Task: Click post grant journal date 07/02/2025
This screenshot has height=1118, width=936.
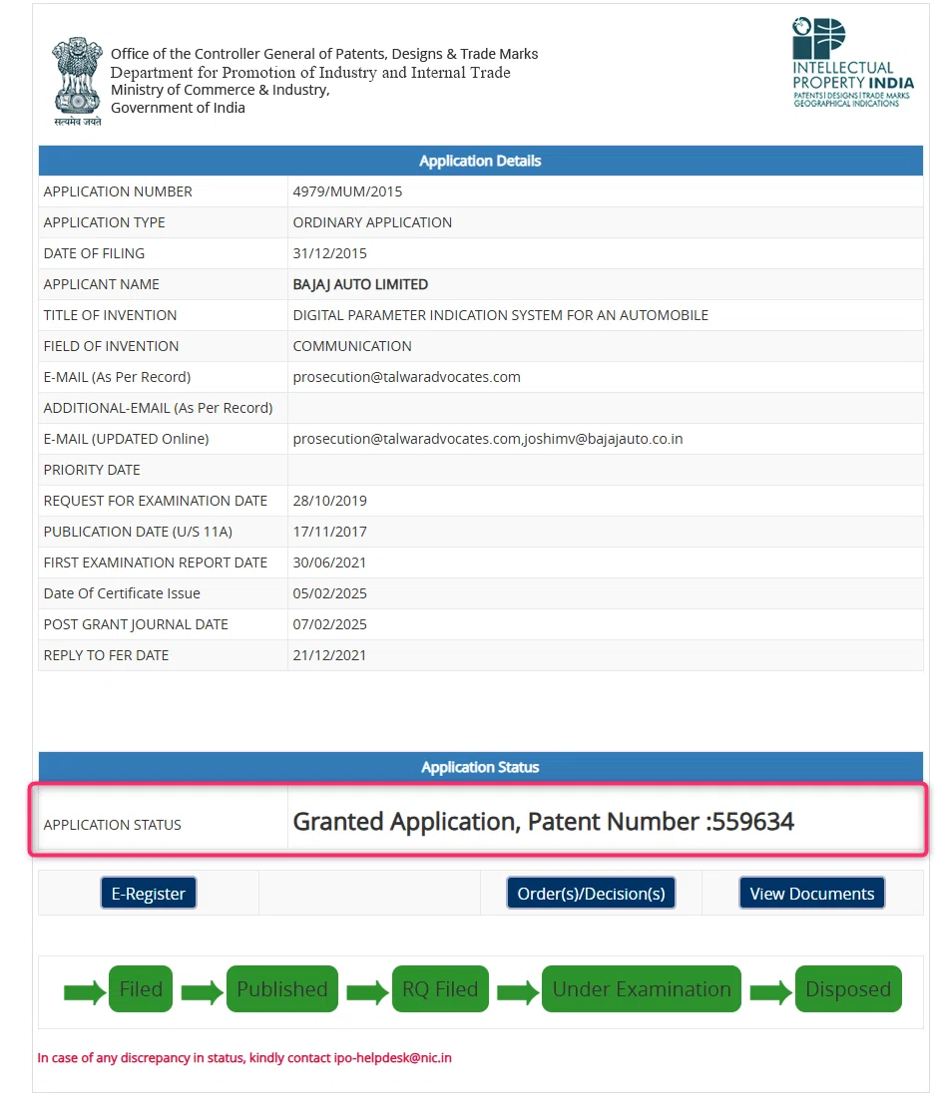Action: [329, 624]
